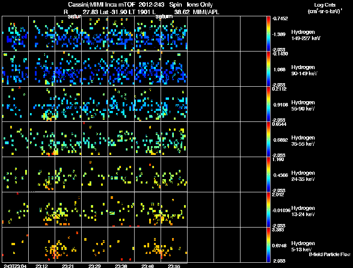Click the '23:38' time axis label

(121, 266)
